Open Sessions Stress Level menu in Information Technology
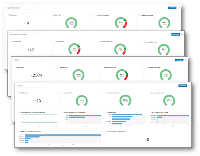 (x=138, y=42)
